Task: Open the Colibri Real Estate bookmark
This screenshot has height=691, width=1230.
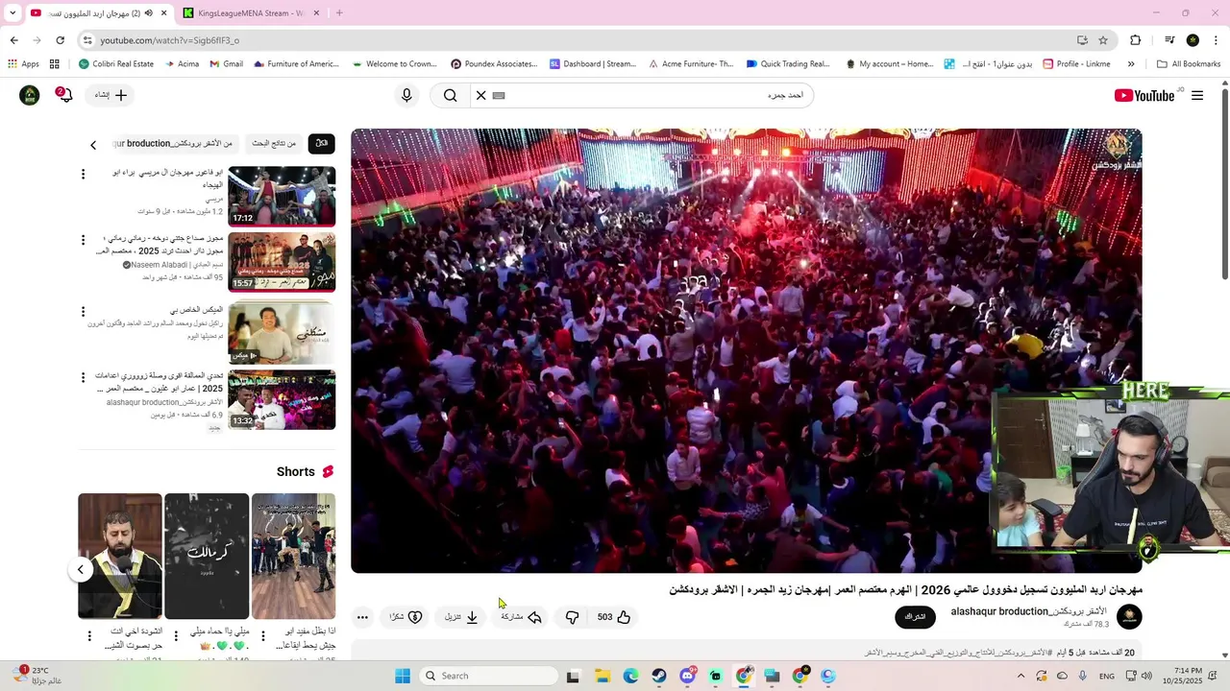Action: tap(115, 64)
